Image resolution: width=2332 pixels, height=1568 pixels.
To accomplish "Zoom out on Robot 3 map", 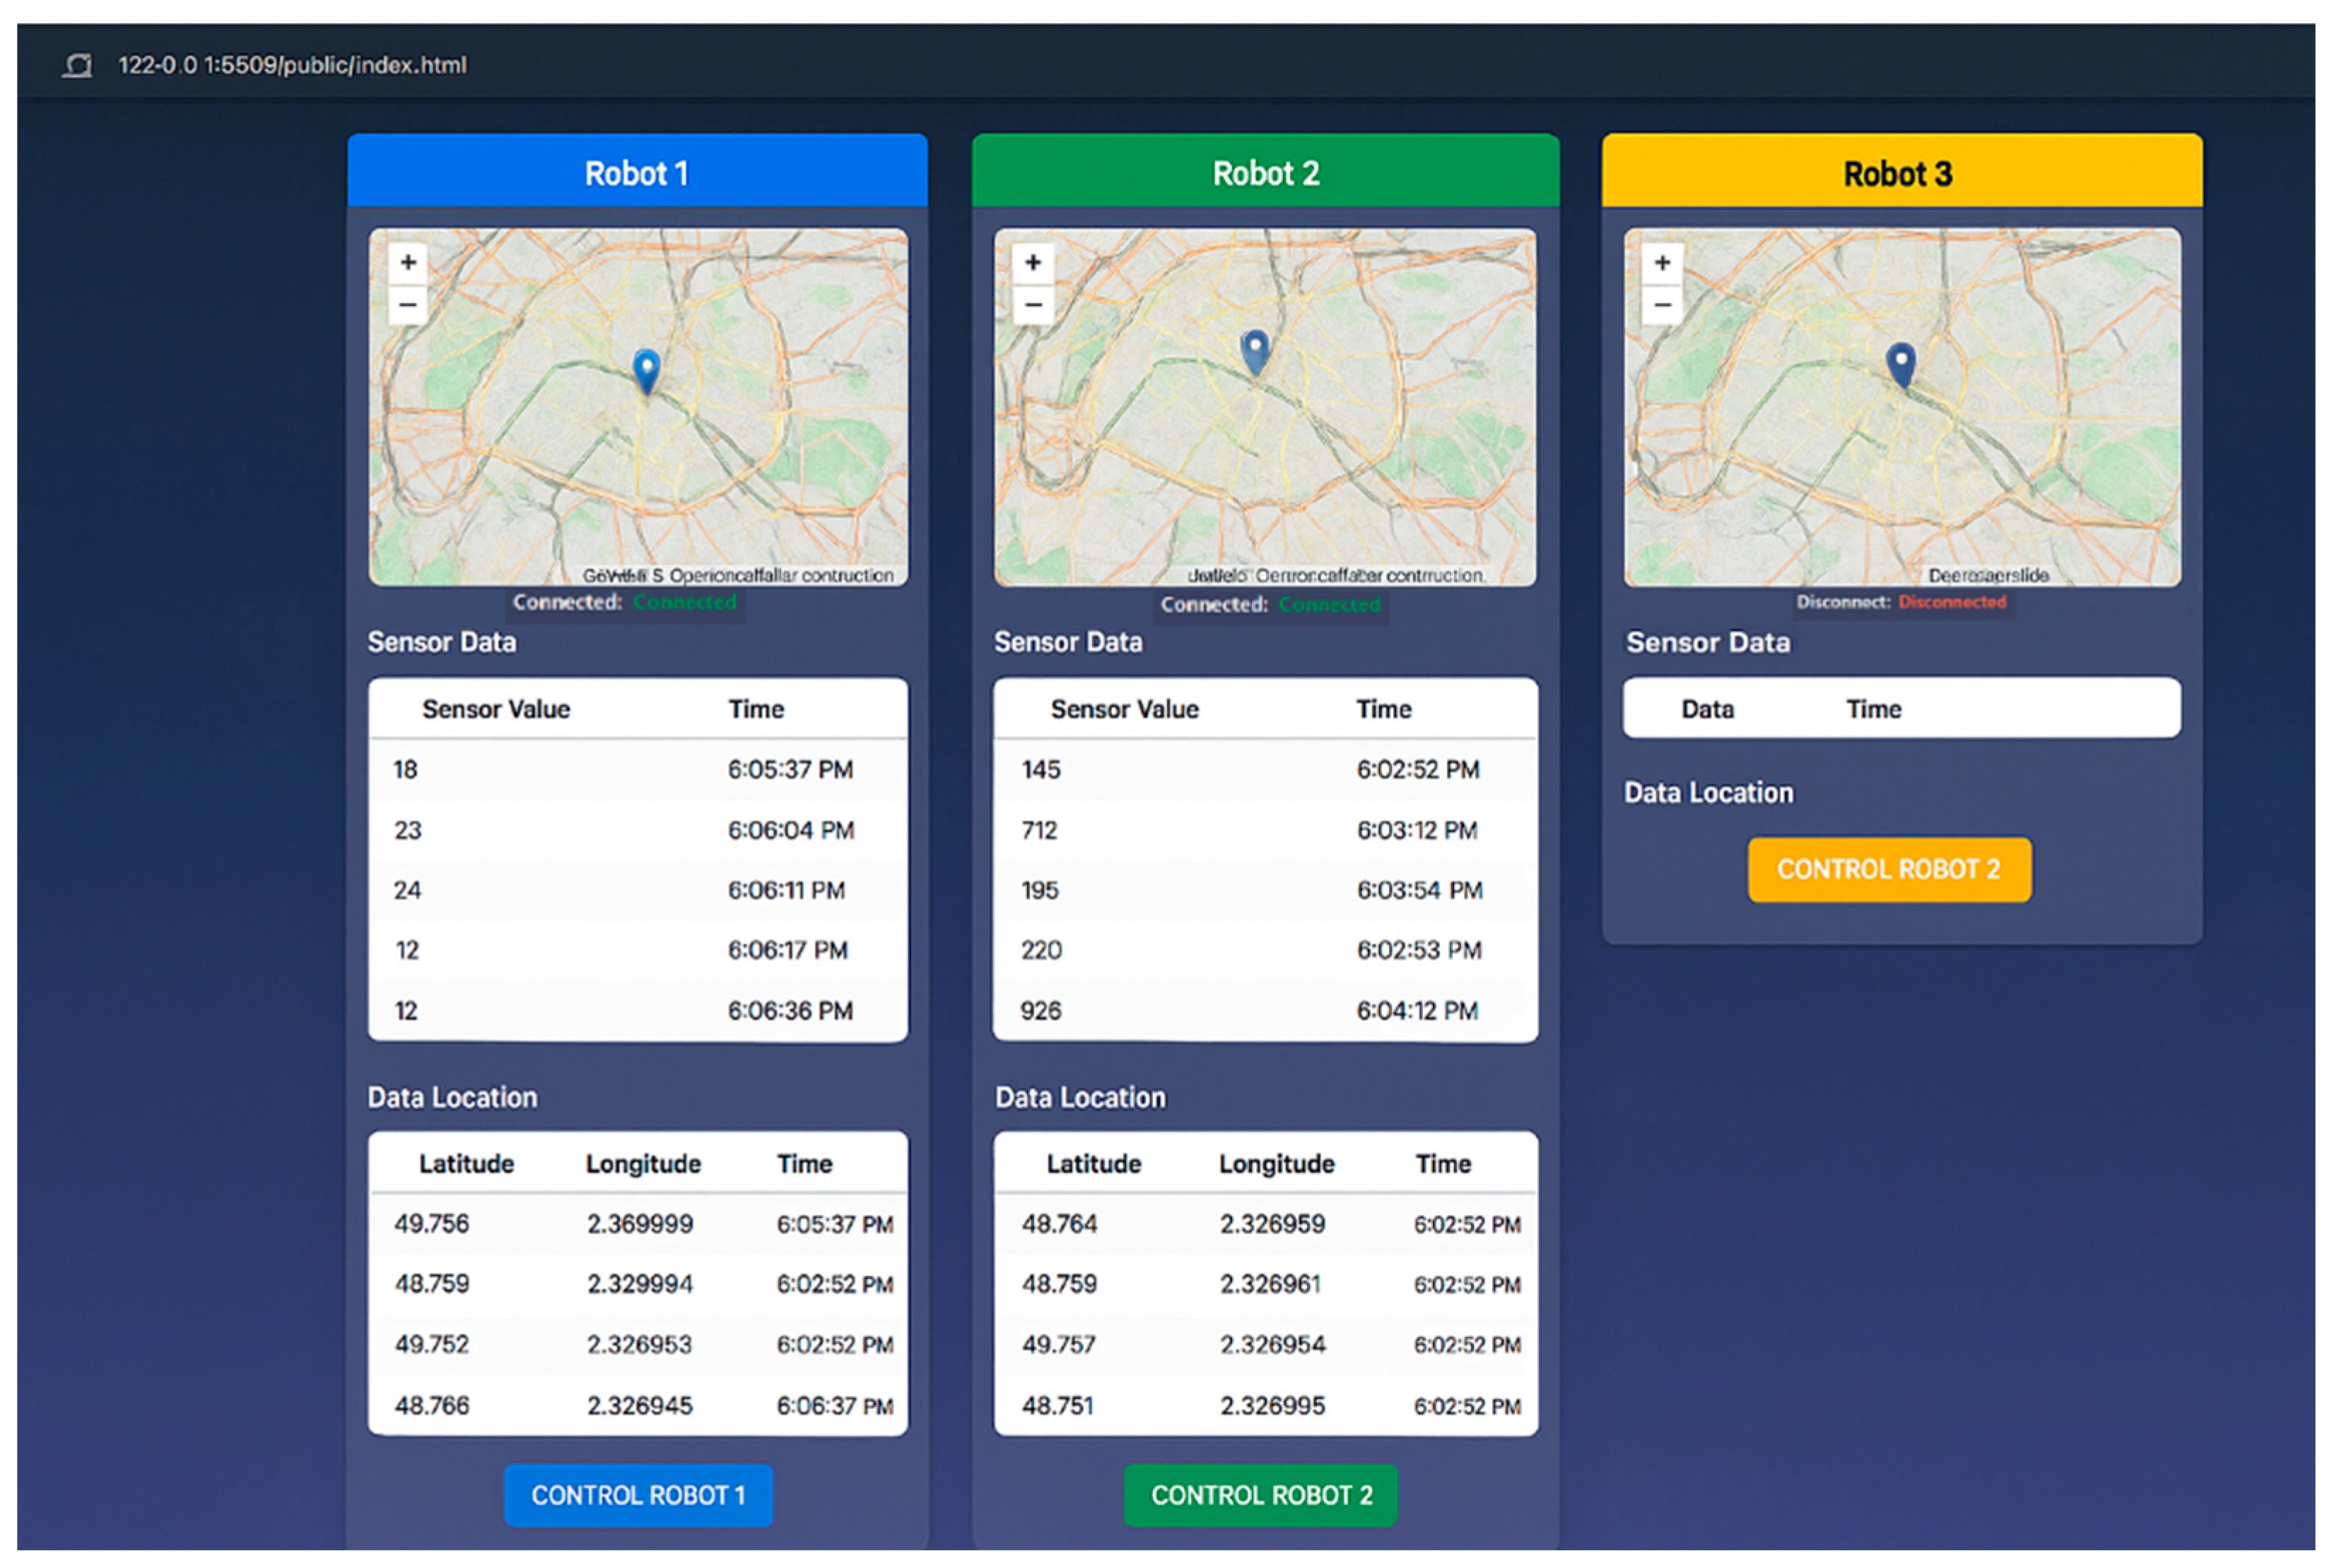I will point(1662,304).
